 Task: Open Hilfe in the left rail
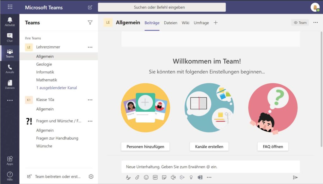pos(10,176)
